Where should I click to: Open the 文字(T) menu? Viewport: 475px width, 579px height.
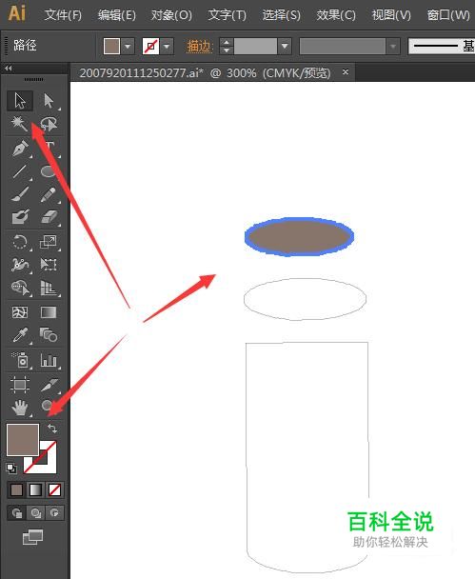point(227,15)
